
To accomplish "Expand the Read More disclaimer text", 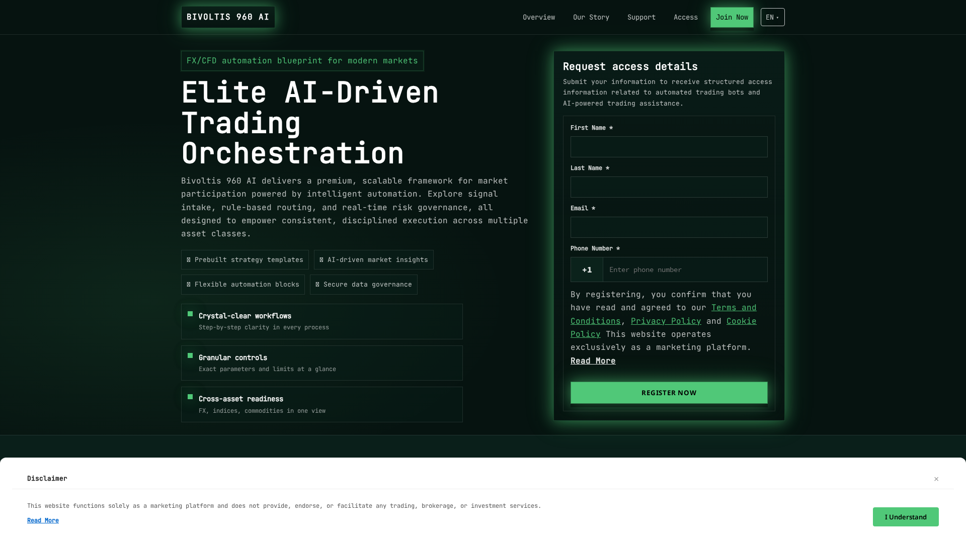I will pos(43,520).
